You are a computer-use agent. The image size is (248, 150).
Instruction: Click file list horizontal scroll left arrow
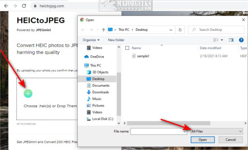125,123
